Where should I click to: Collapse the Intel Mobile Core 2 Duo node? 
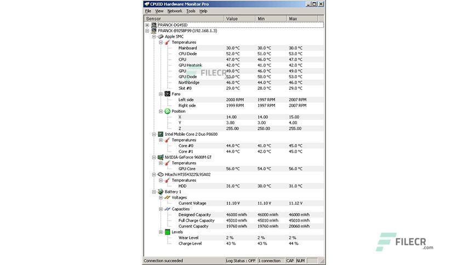(154, 134)
